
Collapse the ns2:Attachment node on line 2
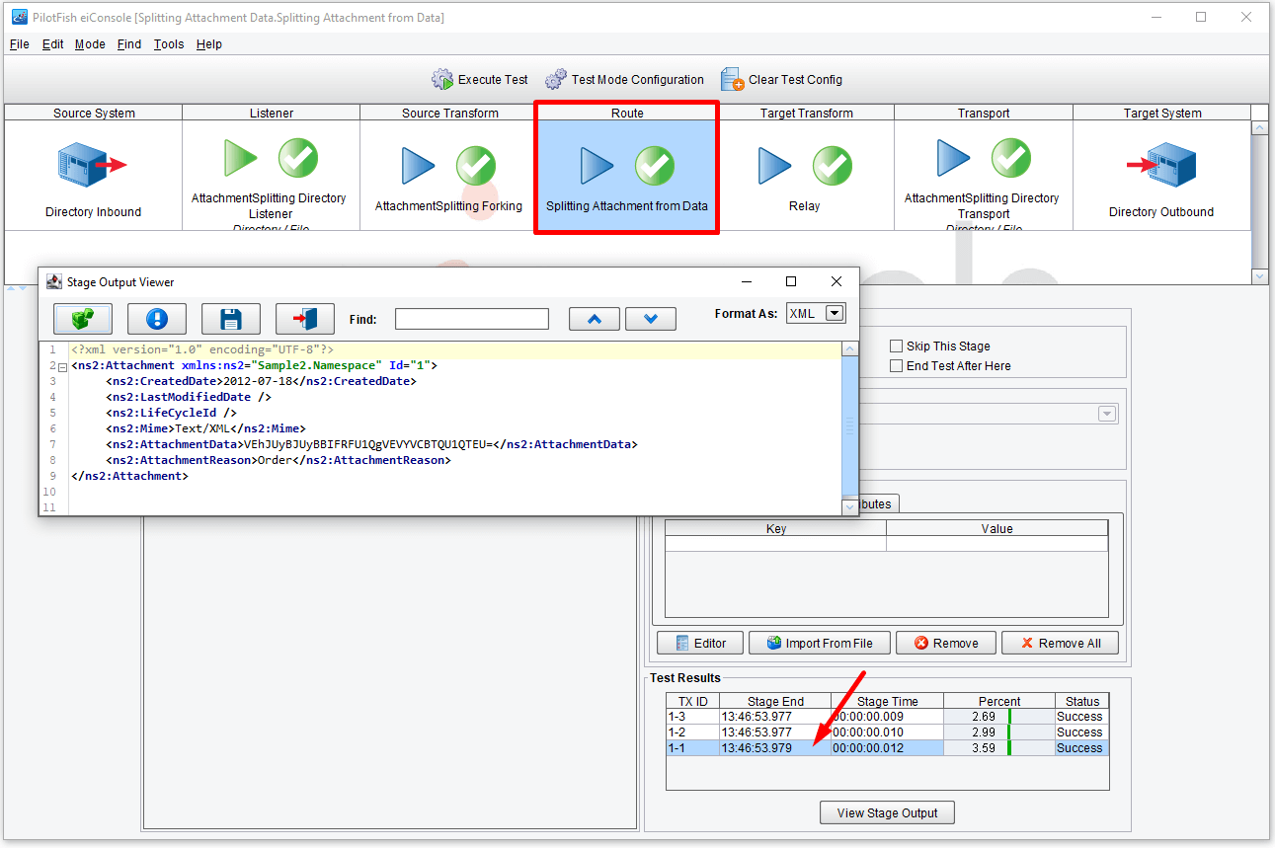coord(62,366)
